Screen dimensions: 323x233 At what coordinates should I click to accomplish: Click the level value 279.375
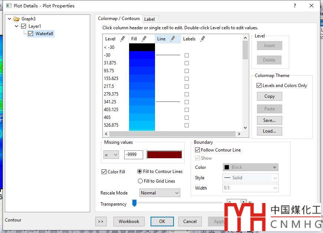111,94
